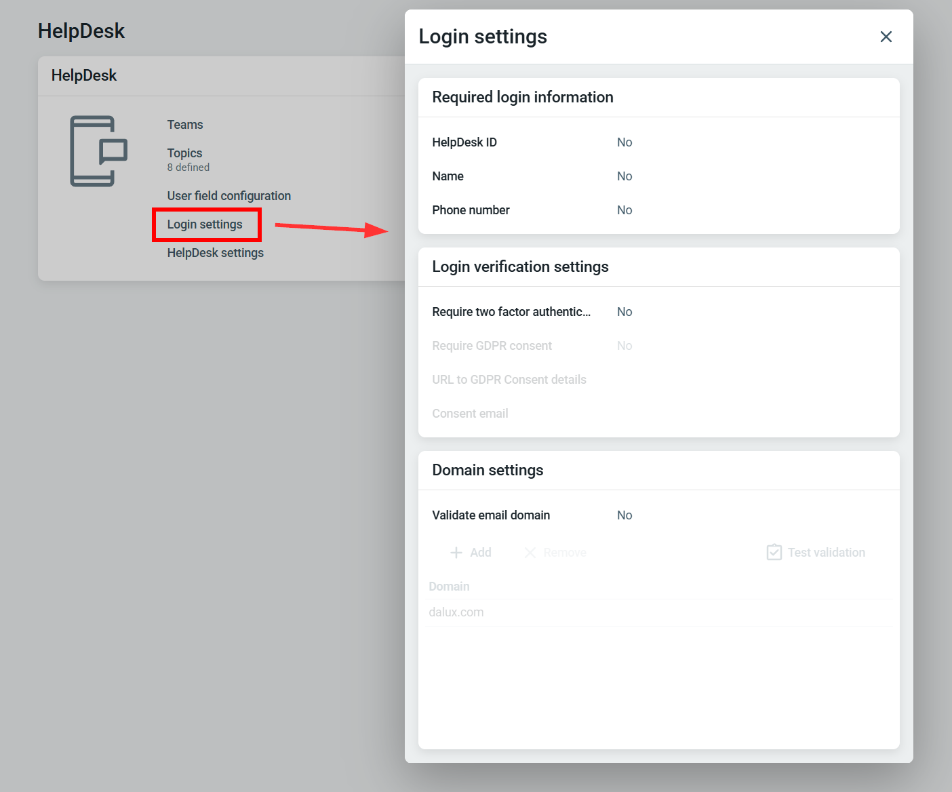
Task: Click the Domain column header
Action: [x=449, y=587]
